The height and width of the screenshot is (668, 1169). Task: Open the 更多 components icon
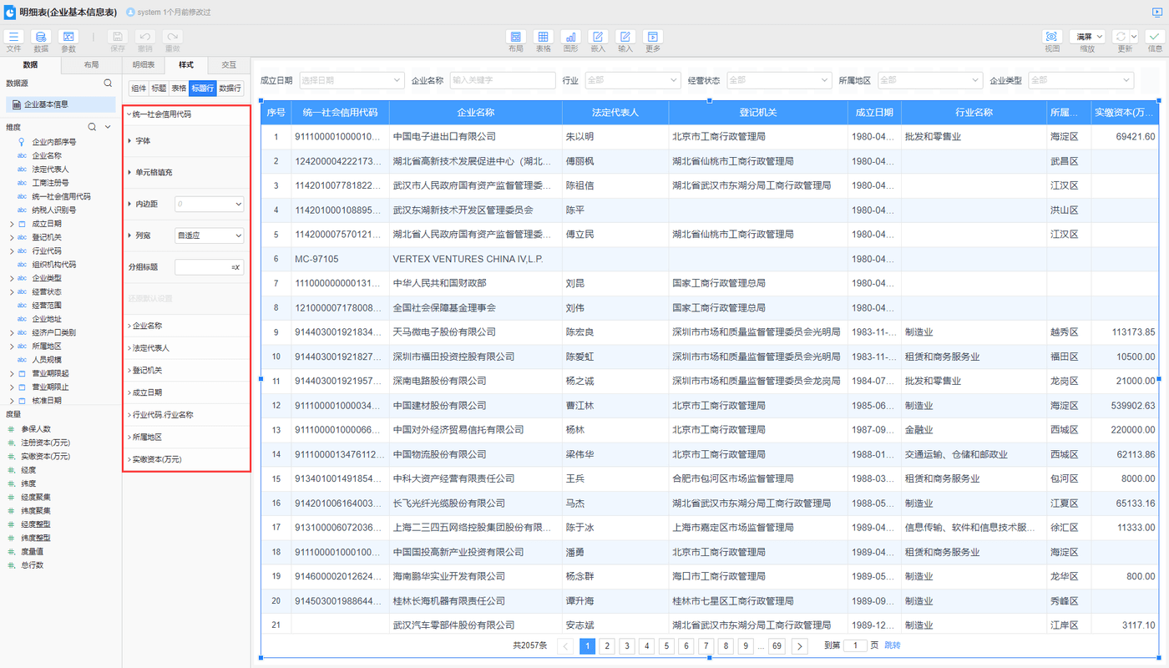[652, 38]
